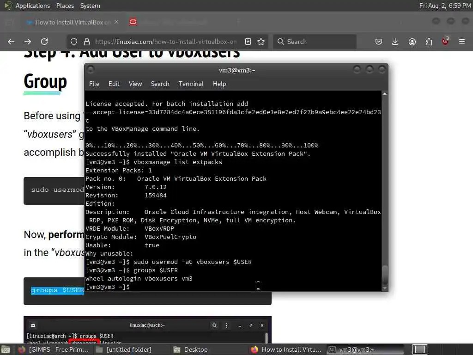This screenshot has width=473, height=355.
Task: Click terminal text 'Revision: 159484'
Action: [x=126, y=196]
